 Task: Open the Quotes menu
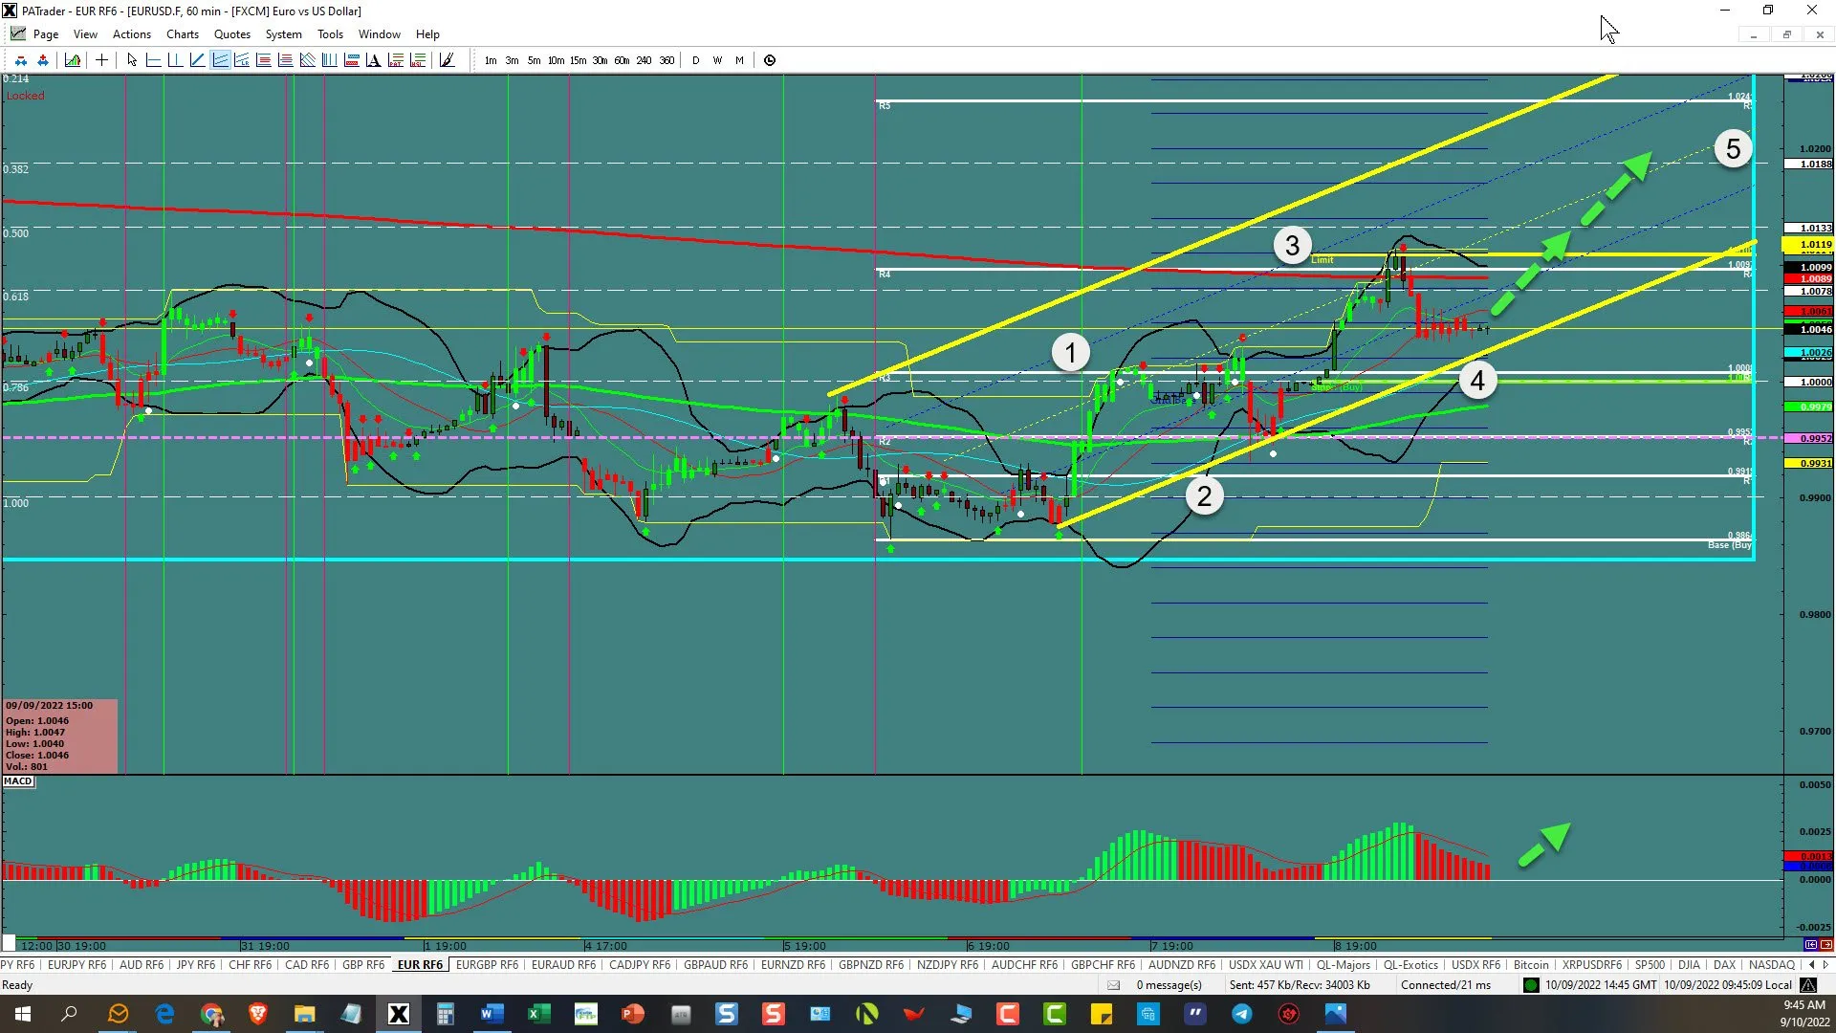(232, 34)
